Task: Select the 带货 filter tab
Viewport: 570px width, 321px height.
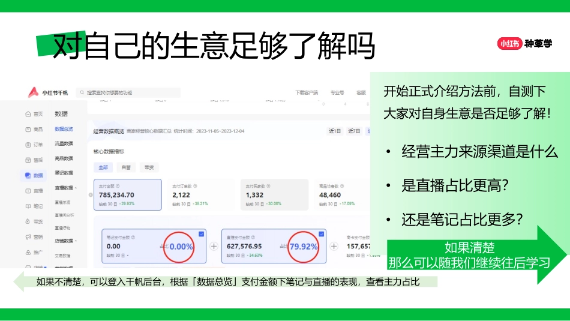Action: pyautogui.click(x=149, y=167)
